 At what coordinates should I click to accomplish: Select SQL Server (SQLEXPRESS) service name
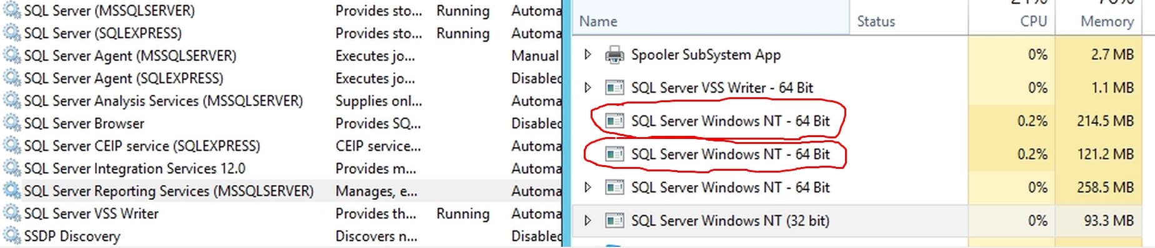[103, 33]
